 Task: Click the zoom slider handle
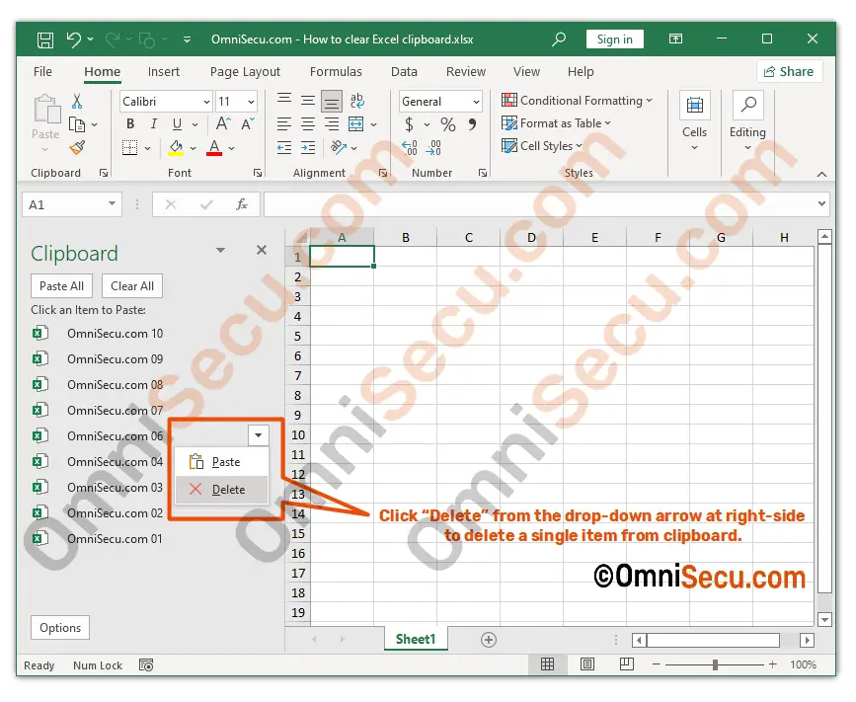click(715, 664)
